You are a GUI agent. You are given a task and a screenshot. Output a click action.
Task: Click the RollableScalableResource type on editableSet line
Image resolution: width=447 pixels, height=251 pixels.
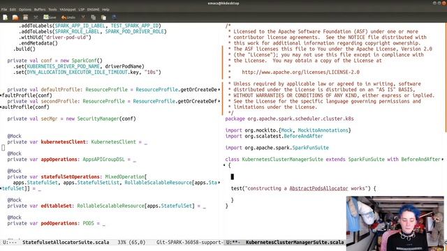point(110,206)
